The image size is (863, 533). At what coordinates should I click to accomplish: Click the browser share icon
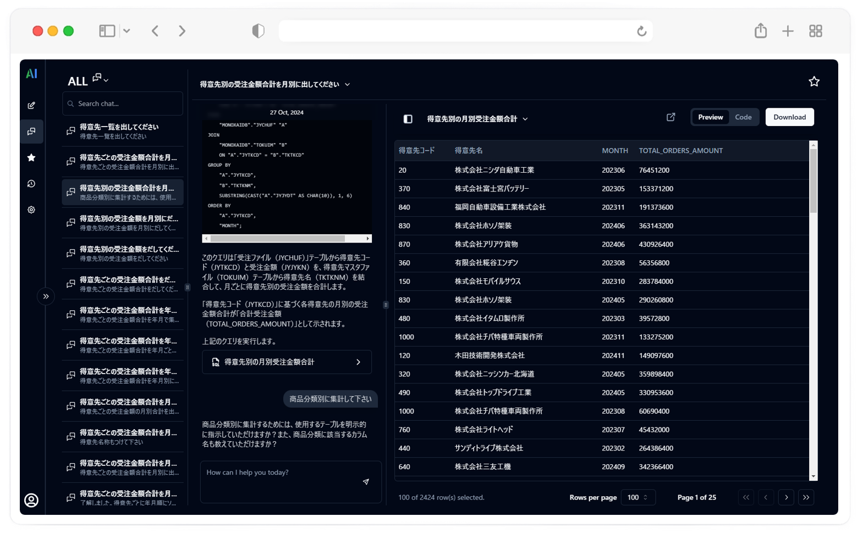pos(761,31)
